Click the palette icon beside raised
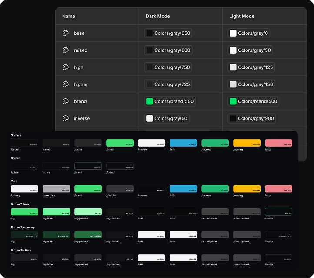This screenshot has height=278, width=314. tap(66, 50)
